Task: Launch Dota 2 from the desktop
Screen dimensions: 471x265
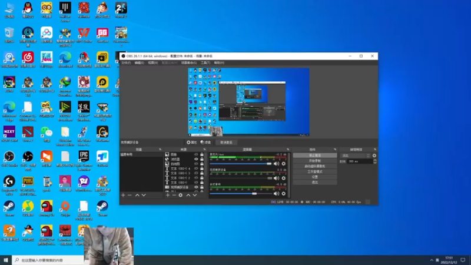Action: click(28, 134)
